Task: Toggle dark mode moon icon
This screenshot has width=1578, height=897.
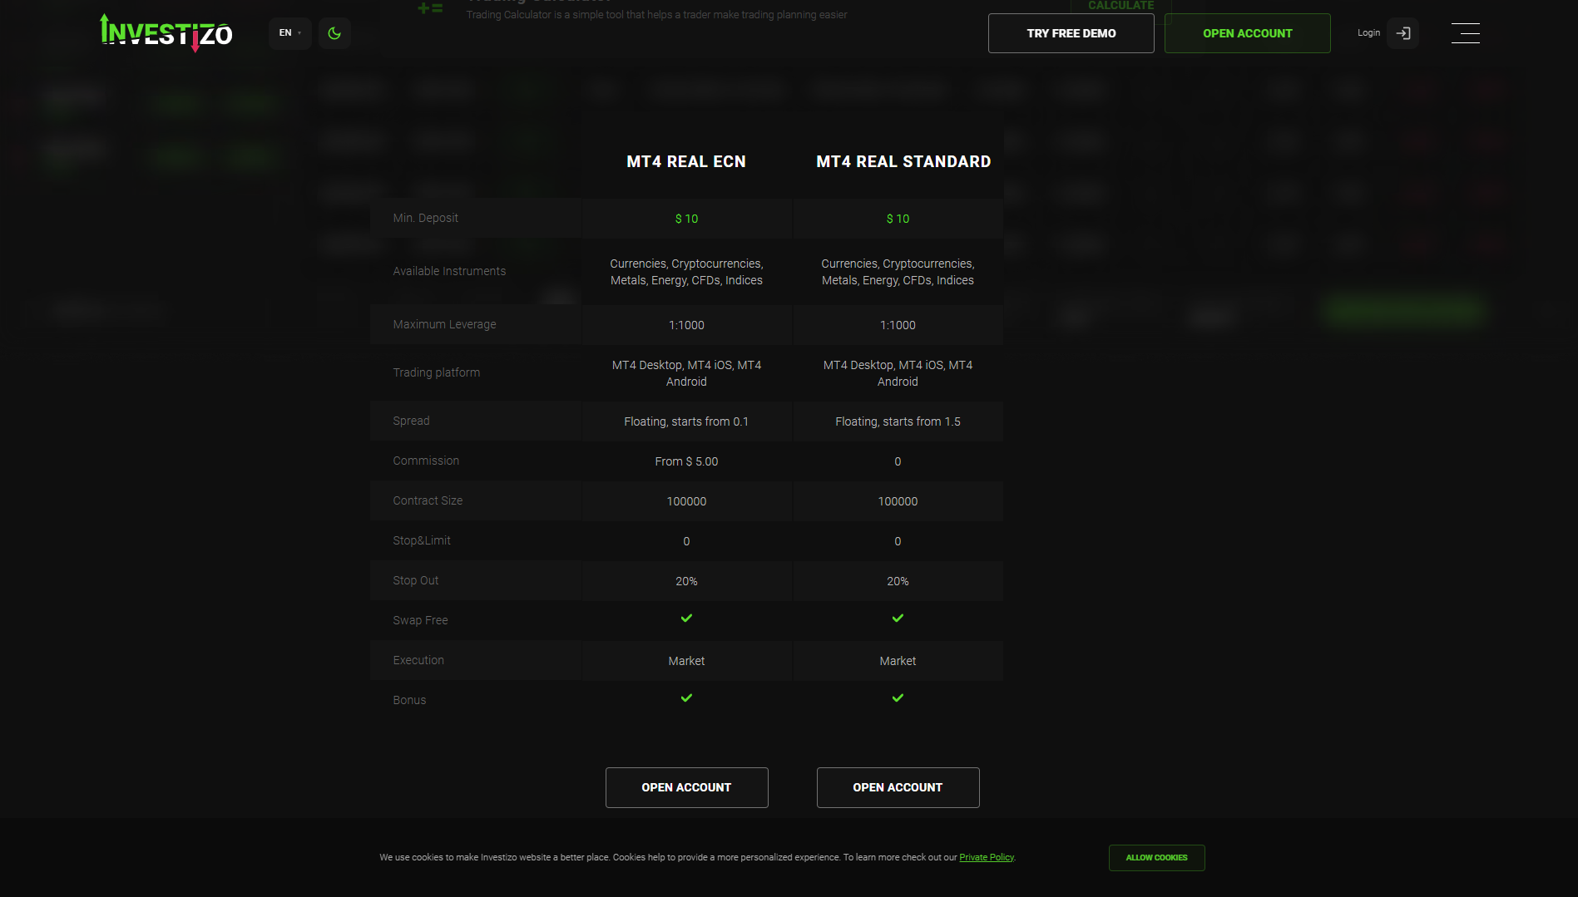Action: coord(334,33)
